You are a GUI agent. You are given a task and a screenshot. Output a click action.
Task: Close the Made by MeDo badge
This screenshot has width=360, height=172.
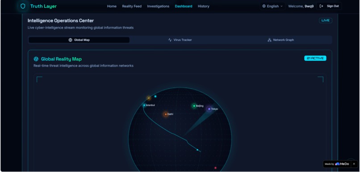coord(354,164)
